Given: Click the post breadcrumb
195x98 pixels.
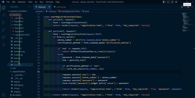Looking at the screenshot, I should [x=87, y=11].
